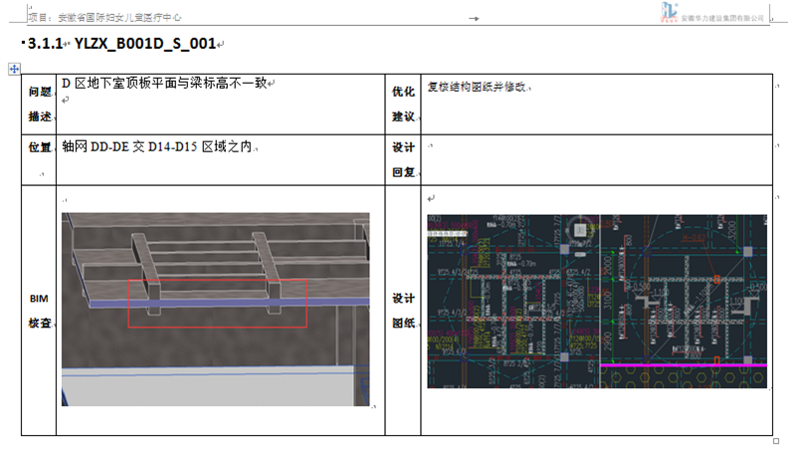This screenshot has height=453, width=796.
Task: Select the BIM model screenshot image
Action: pyautogui.click(x=215, y=309)
